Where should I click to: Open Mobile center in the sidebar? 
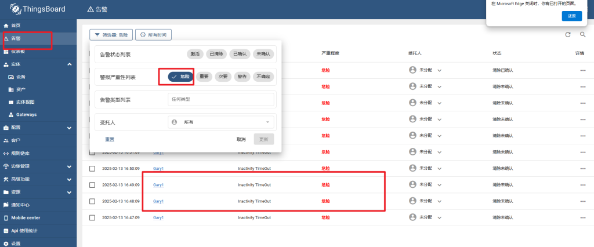coord(38,218)
